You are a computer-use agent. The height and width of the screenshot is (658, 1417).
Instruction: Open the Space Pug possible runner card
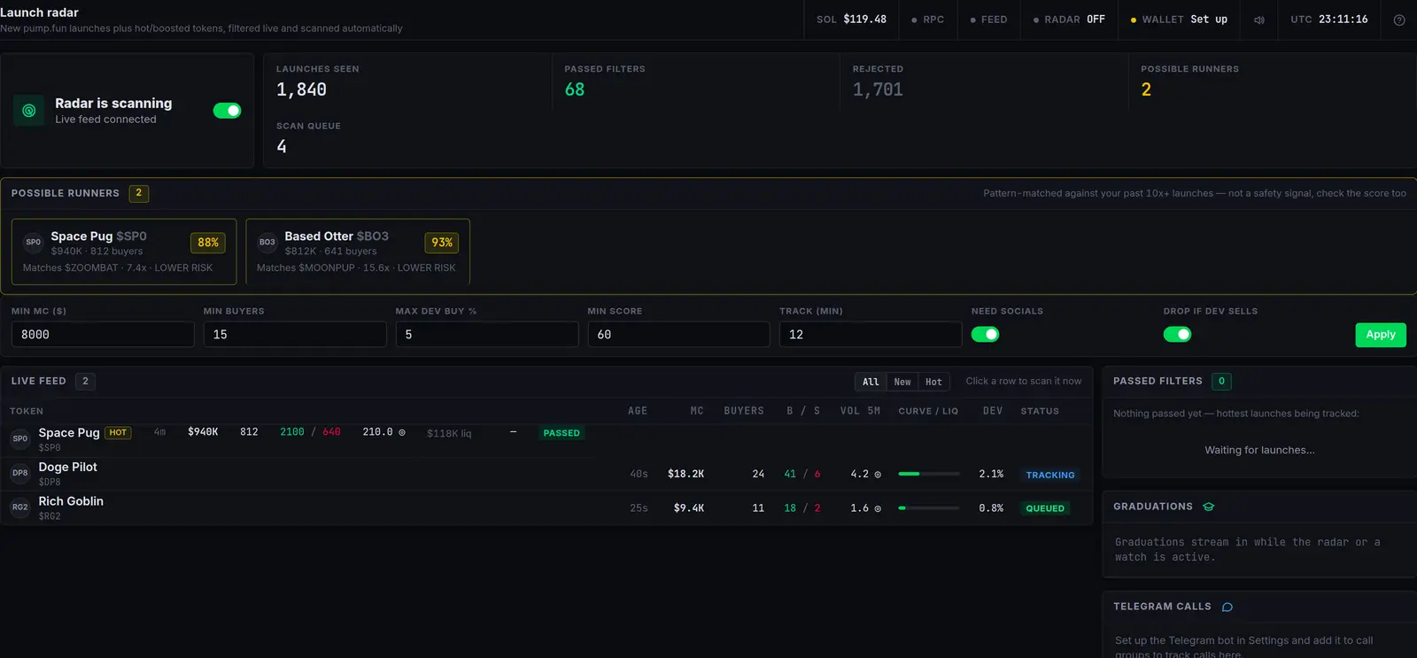point(124,252)
